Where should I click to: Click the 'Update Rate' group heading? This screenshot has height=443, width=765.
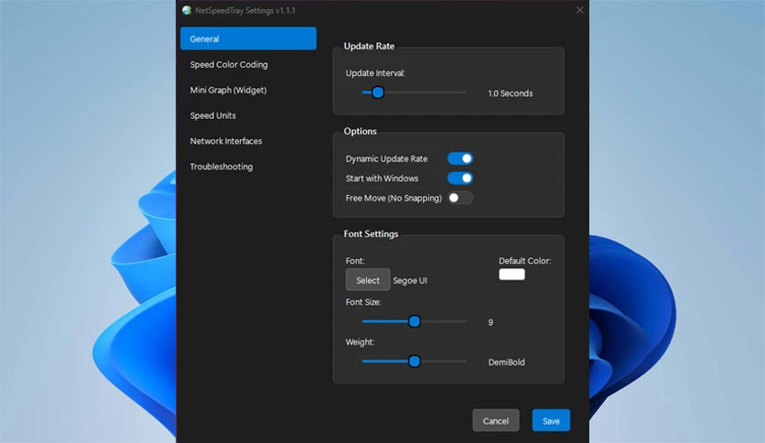(369, 46)
